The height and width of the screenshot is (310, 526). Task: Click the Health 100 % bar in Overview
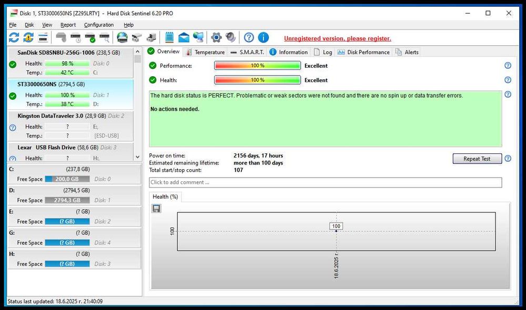(x=257, y=80)
